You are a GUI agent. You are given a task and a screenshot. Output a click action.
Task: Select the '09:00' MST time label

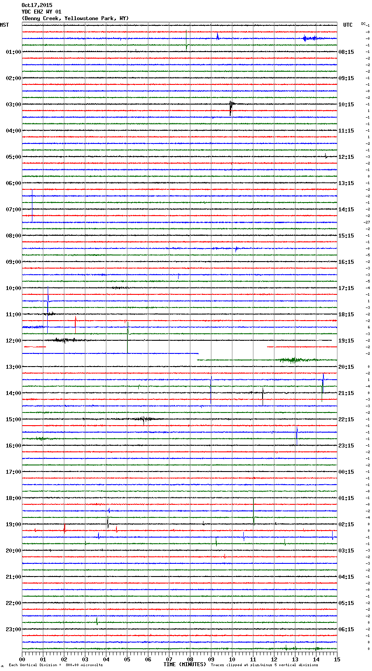pyautogui.click(x=14, y=262)
